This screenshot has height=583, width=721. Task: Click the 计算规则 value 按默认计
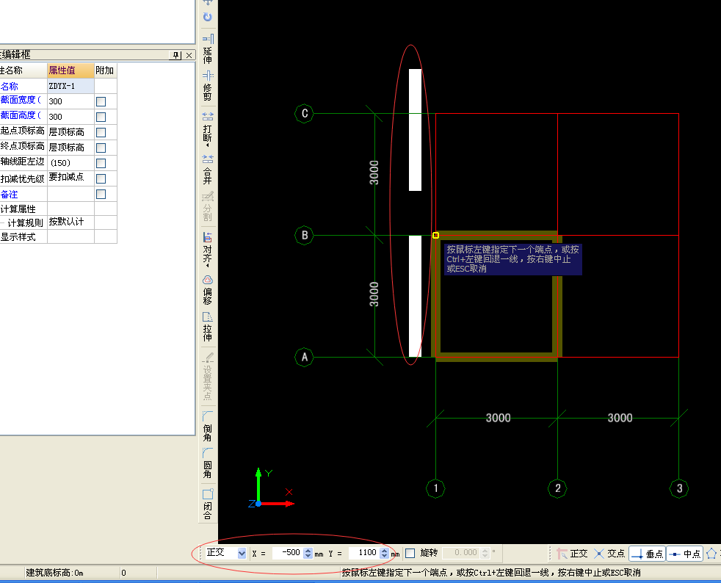70,222
